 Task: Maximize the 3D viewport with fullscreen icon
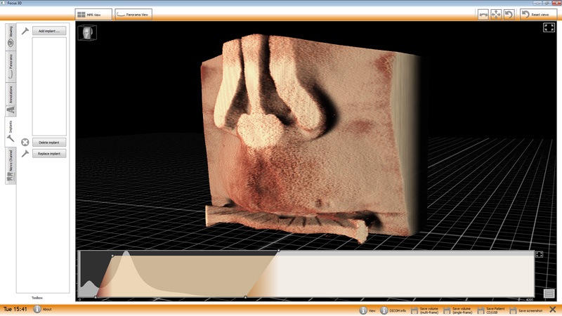(549, 27)
